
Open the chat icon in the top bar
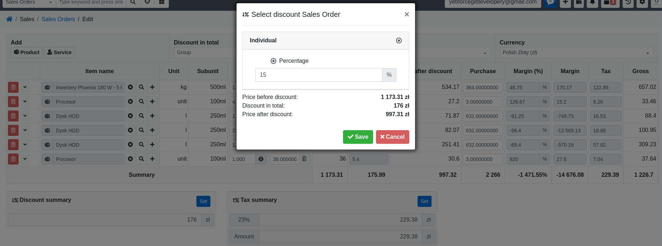pos(550,3)
